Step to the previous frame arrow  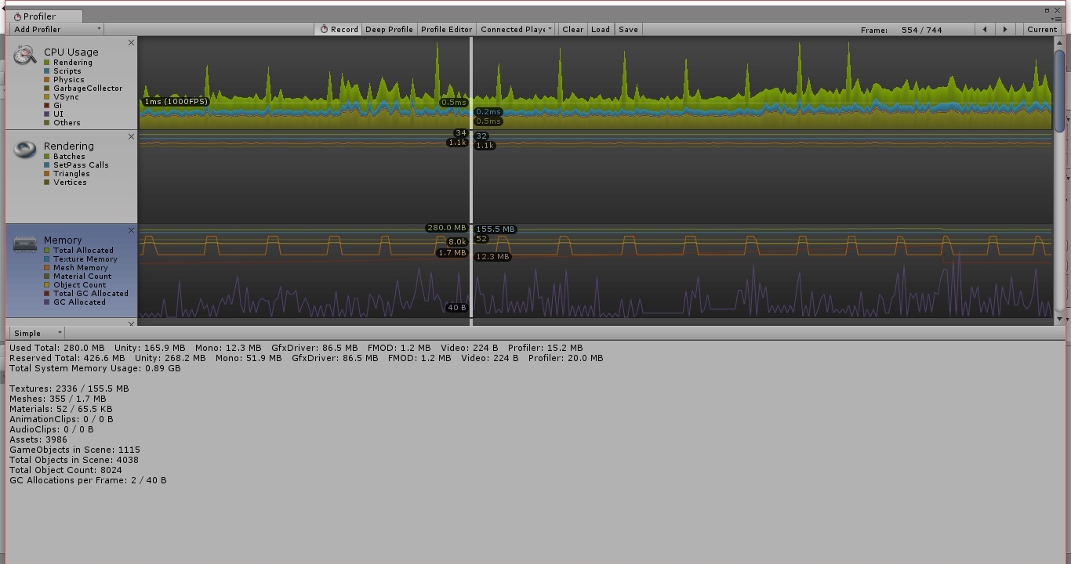tap(985, 30)
